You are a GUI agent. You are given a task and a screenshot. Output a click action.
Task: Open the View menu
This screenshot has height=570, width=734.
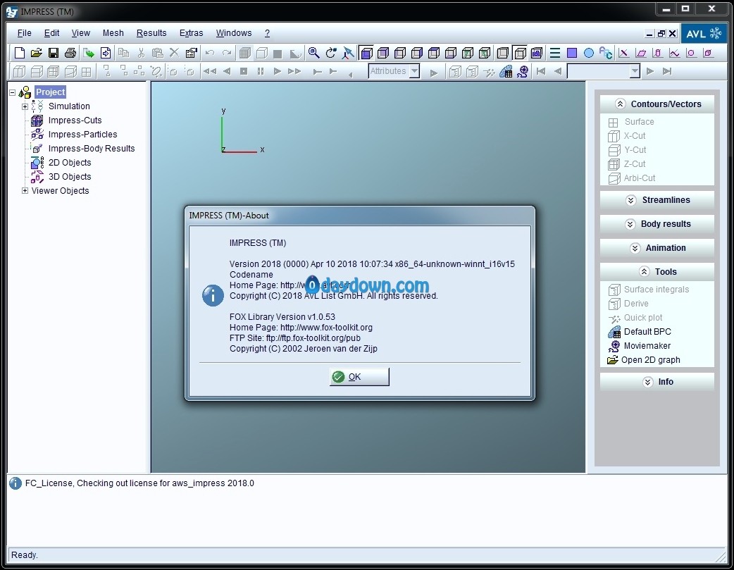point(80,33)
